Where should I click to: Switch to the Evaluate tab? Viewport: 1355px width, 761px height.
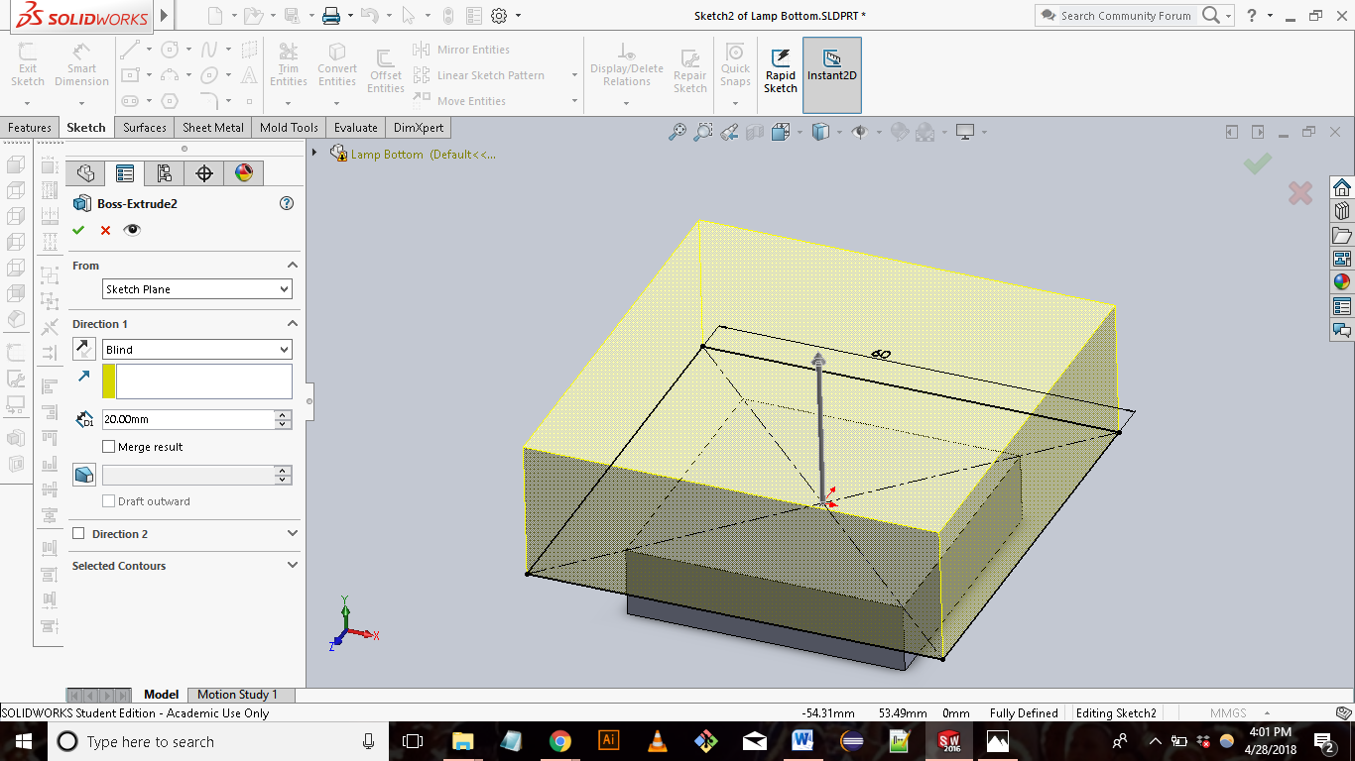[356, 128]
